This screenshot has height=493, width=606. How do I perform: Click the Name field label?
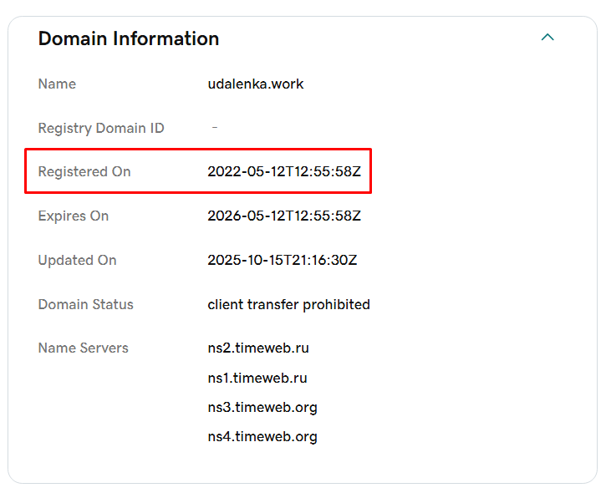[57, 84]
